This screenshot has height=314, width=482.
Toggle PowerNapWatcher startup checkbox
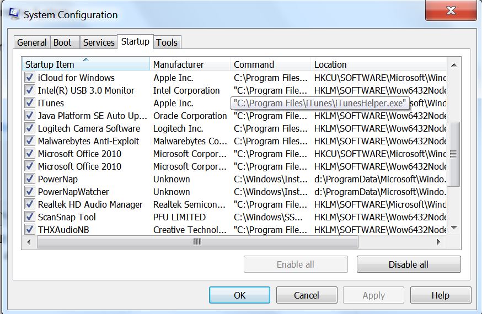pyautogui.click(x=30, y=192)
